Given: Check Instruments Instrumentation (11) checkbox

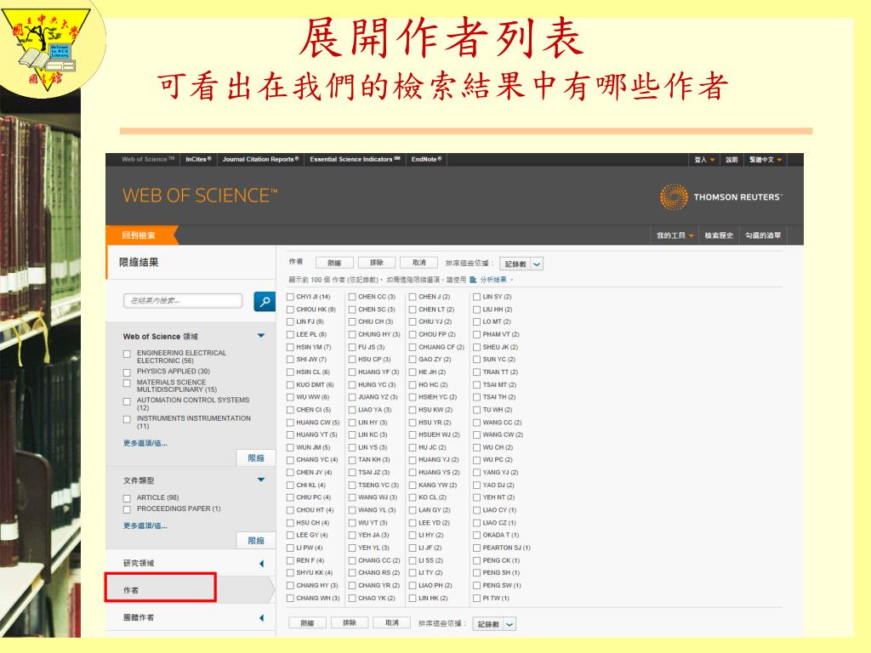Looking at the screenshot, I should pyautogui.click(x=127, y=420).
